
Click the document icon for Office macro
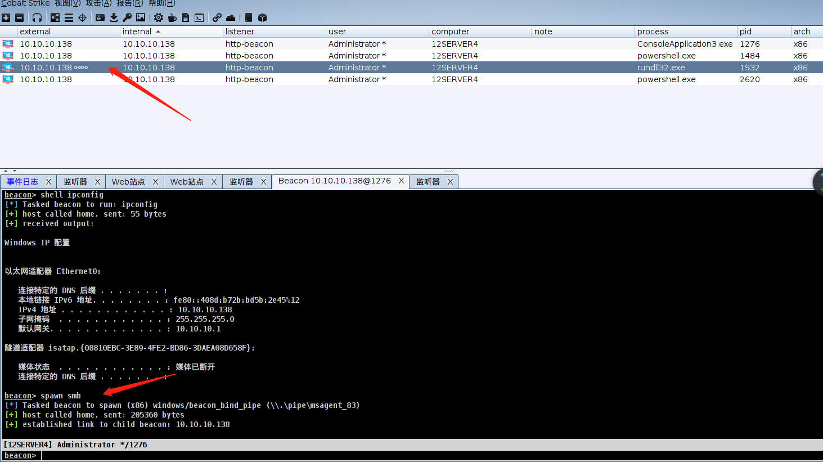pos(186,17)
